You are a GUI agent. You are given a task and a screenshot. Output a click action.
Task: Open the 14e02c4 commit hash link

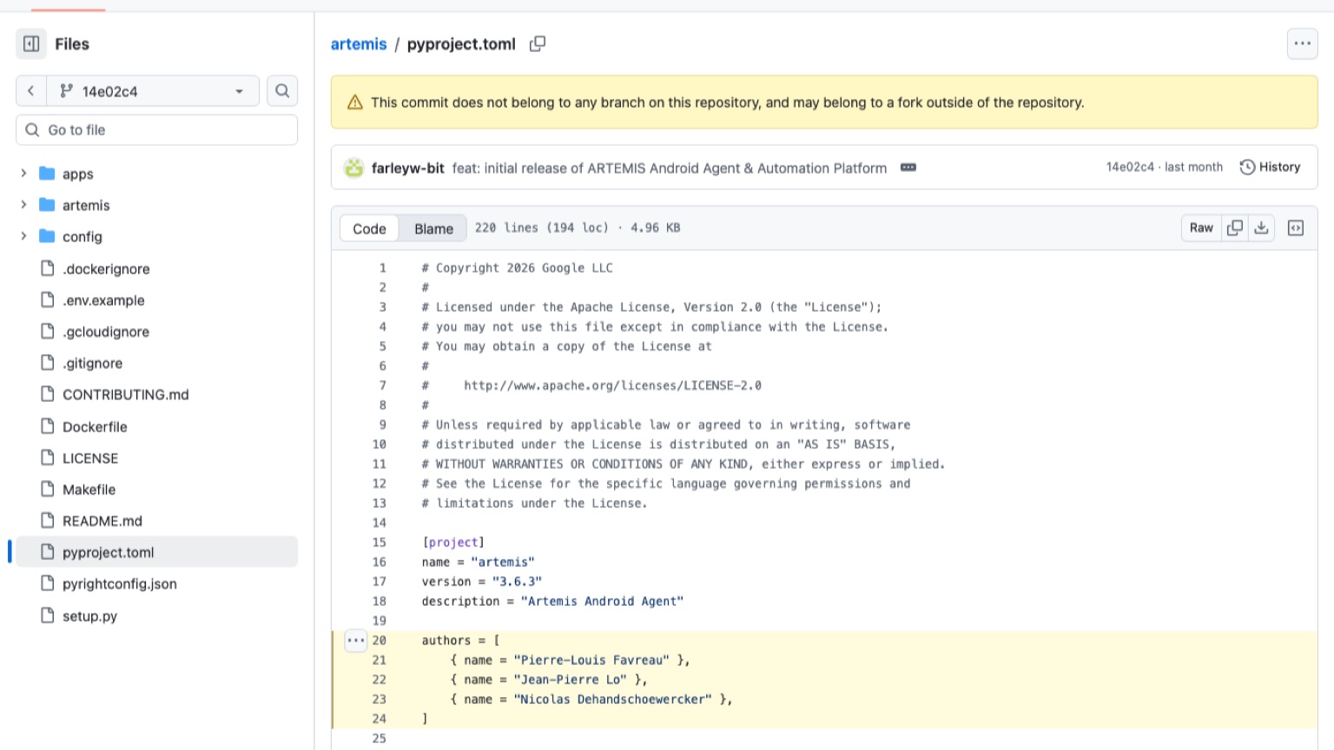pyautogui.click(x=1130, y=167)
